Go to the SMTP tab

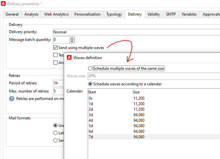tap(171, 14)
